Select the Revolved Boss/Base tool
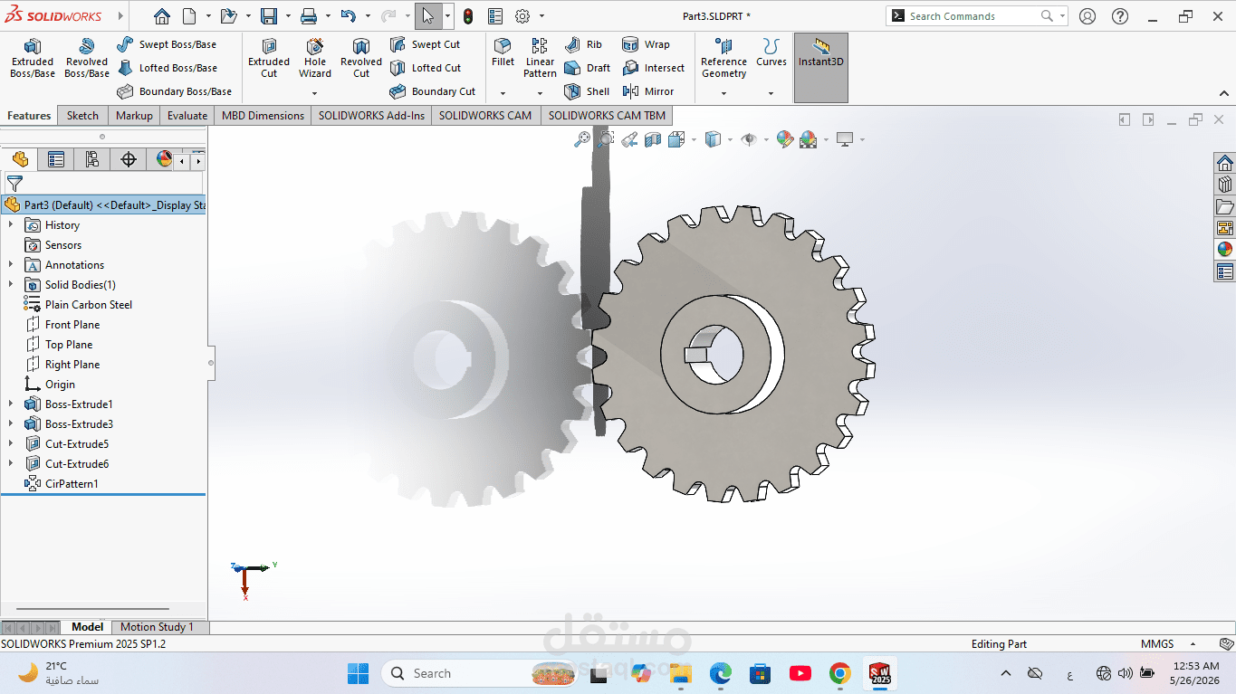The width and height of the screenshot is (1236, 694). pos(87,58)
